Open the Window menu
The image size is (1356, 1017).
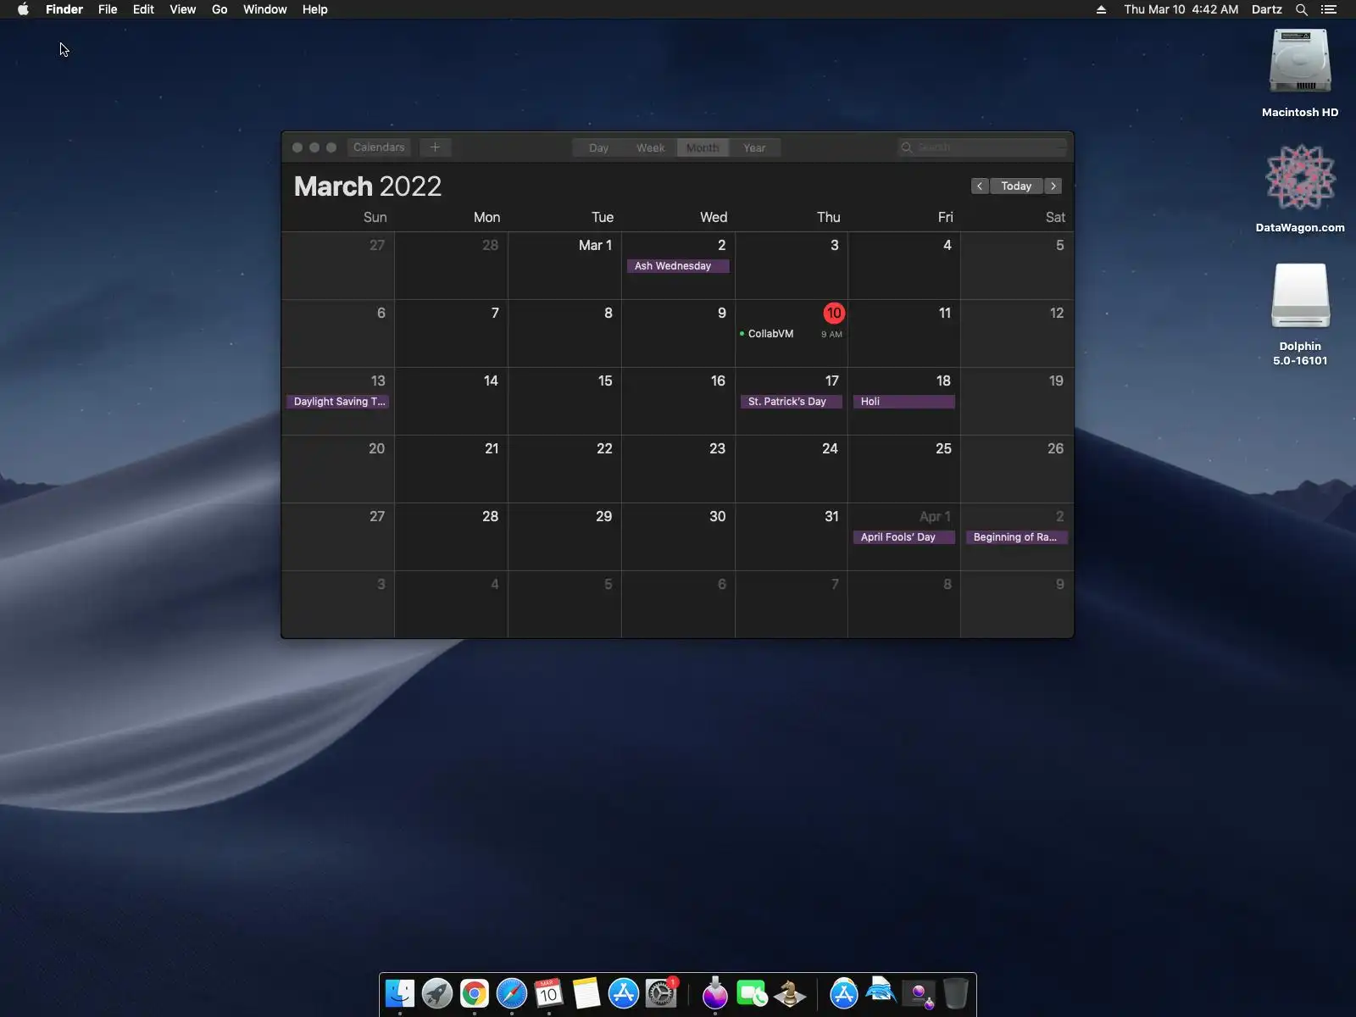pos(265,9)
